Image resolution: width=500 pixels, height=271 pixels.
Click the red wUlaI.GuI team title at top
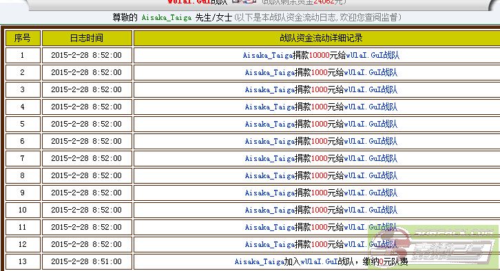click(189, 1)
